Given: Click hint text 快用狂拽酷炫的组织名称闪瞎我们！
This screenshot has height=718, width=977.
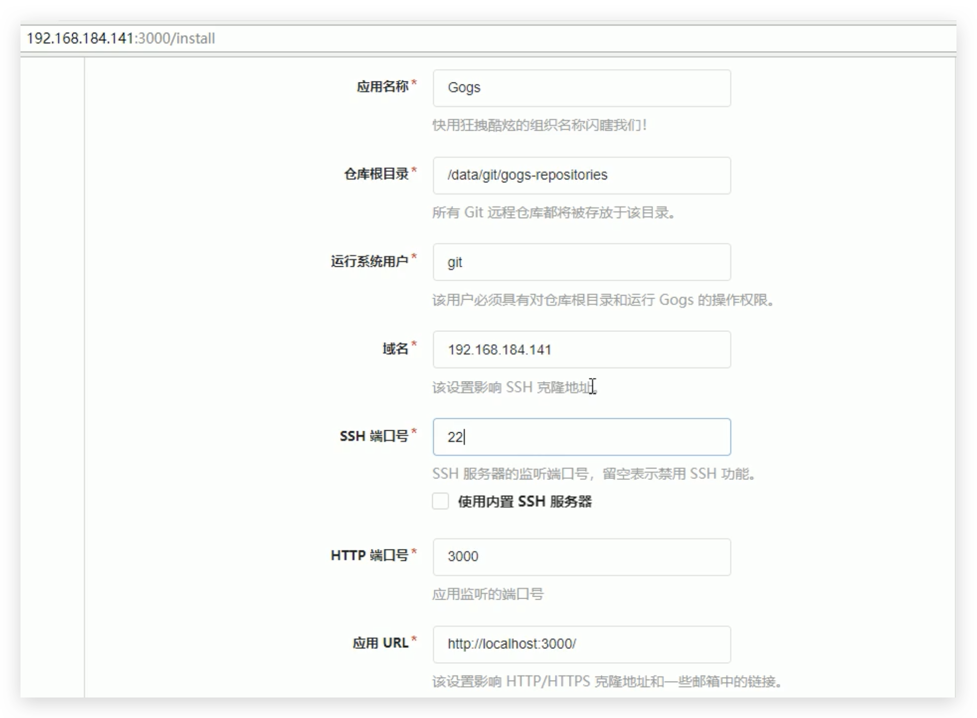Looking at the screenshot, I should [x=540, y=125].
